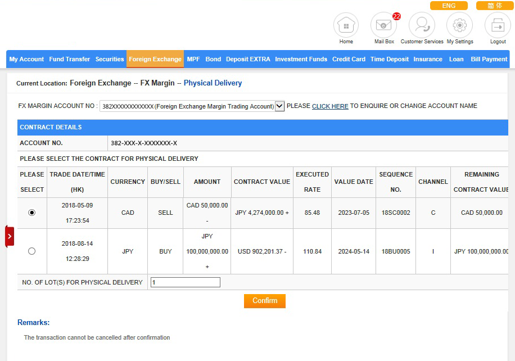
Task: Open the Securities menu tab
Action: pos(110,59)
